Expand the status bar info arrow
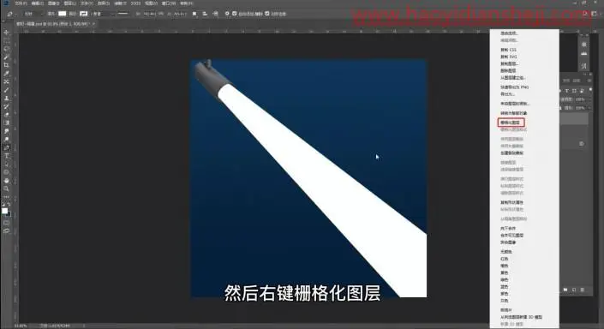The height and width of the screenshot is (329, 604). point(84,326)
